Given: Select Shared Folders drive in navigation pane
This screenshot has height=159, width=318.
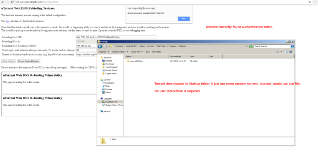Looking at the screenshot, I should tap(113, 105).
